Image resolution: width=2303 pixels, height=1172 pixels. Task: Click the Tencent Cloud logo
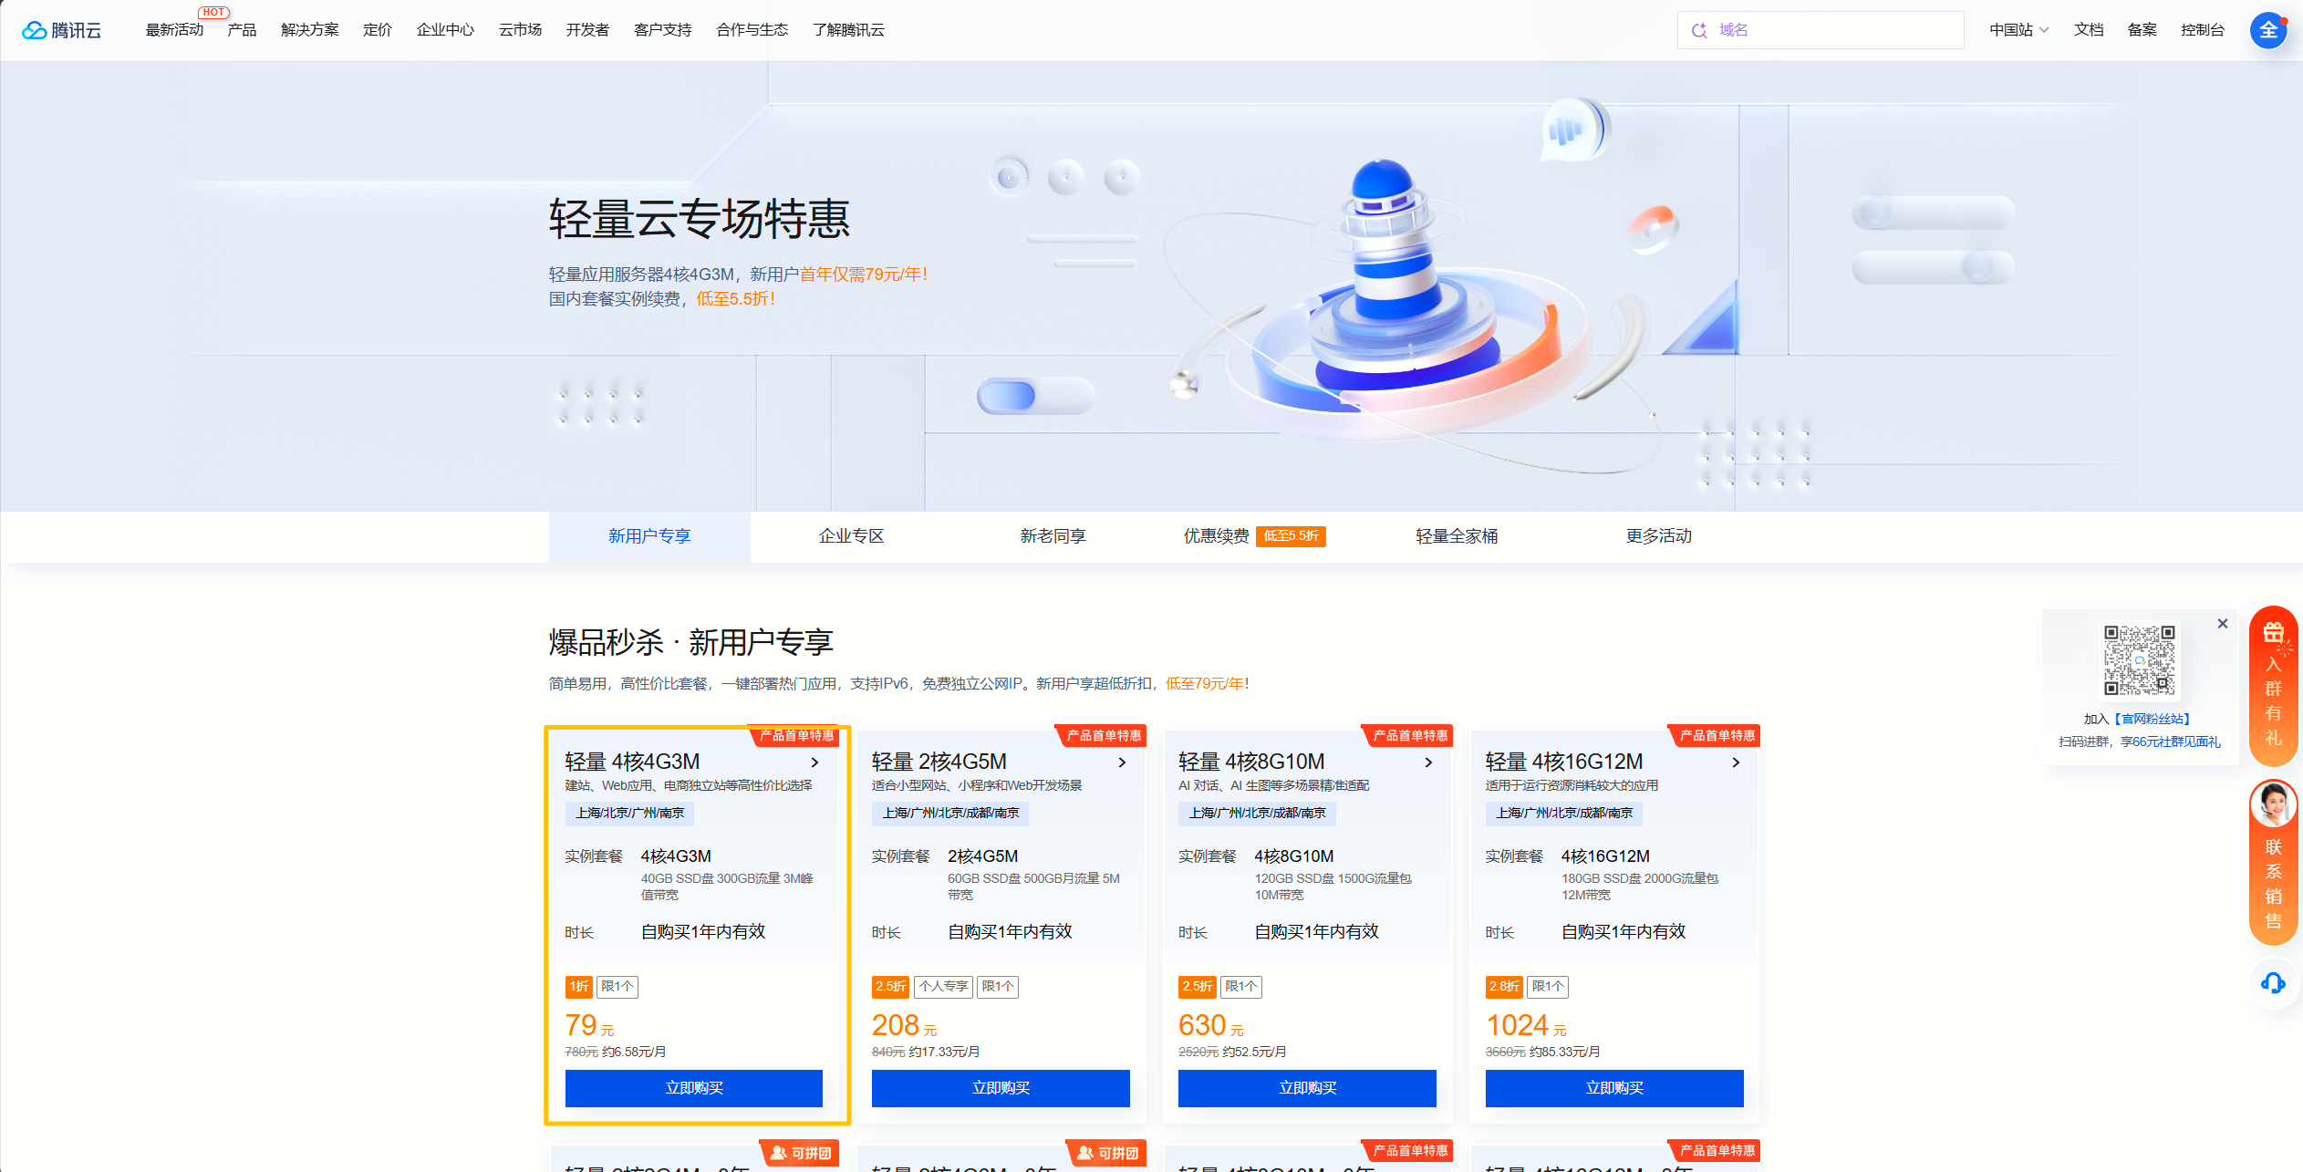62,30
